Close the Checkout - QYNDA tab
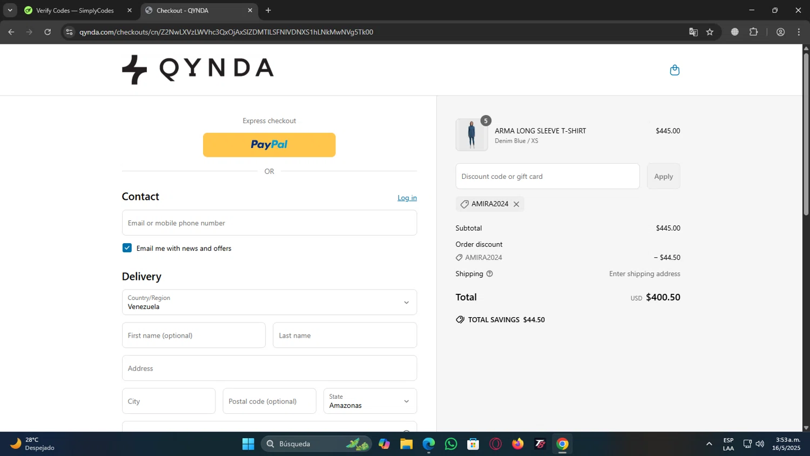This screenshot has width=810, height=456. (x=250, y=10)
